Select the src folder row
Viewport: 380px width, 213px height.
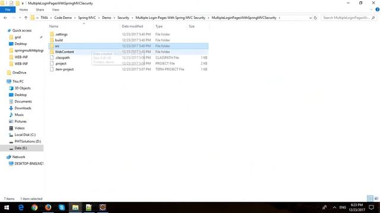point(128,46)
